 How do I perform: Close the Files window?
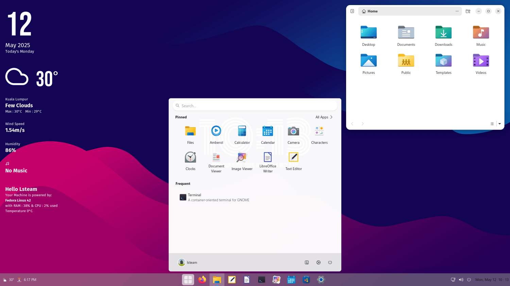pos(498,11)
